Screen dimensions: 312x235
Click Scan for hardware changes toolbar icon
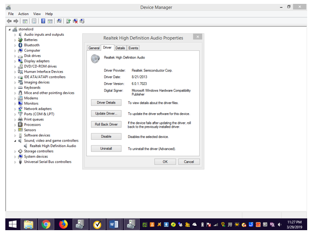click(x=59, y=21)
